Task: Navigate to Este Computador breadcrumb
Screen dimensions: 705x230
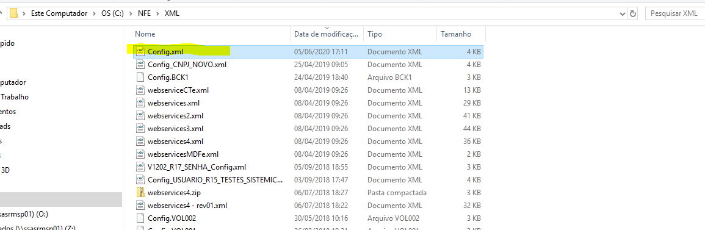Action: click(59, 13)
